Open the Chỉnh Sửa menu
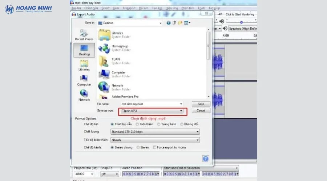This screenshot has height=181, width=327. point(91,8)
